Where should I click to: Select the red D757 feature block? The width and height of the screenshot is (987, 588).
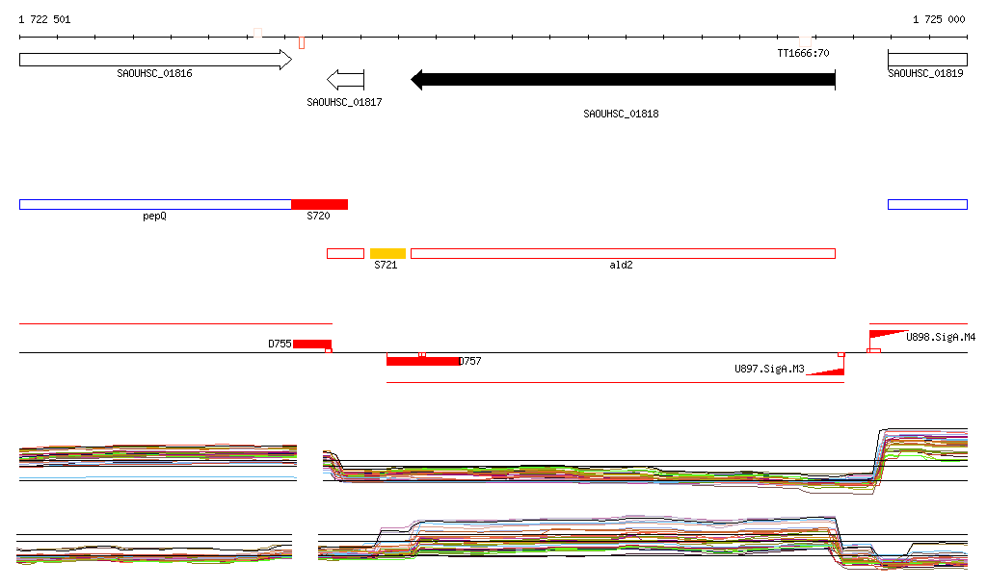tap(423, 361)
